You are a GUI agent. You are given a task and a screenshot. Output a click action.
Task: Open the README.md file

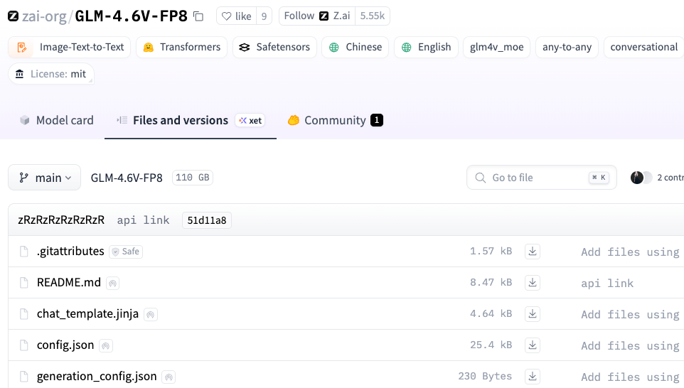click(x=68, y=283)
